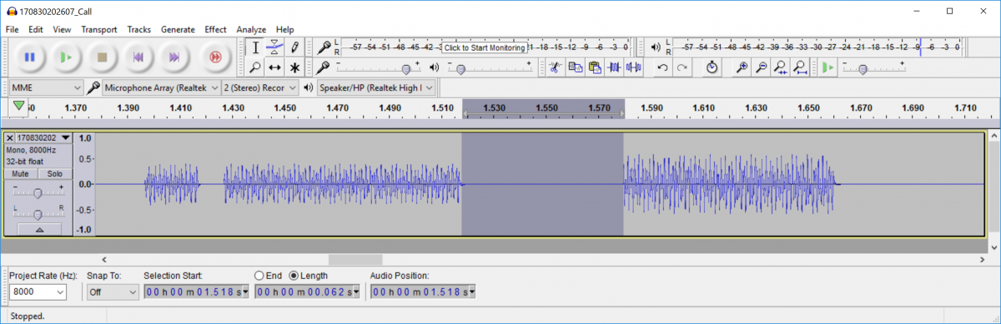Select the Multi-Tool asterisk mode
The image size is (1001, 324).
[294, 67]
